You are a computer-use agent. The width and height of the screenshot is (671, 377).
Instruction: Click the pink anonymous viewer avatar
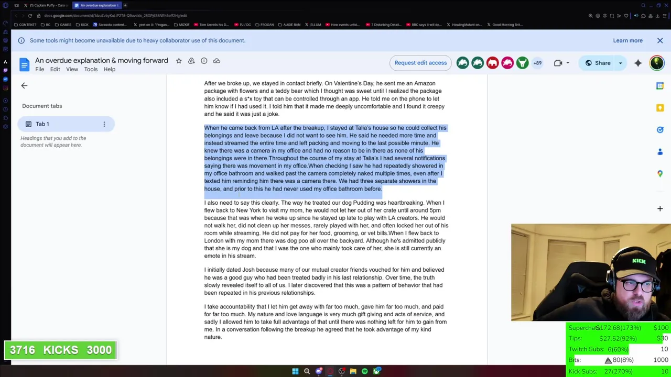[507, 63]
